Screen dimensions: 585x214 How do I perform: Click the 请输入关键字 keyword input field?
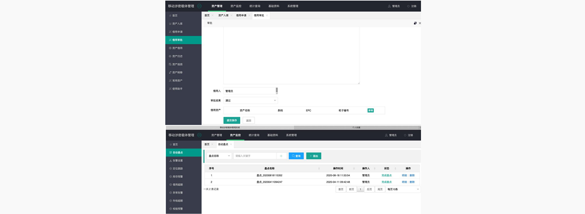click(x=255, y=156)
